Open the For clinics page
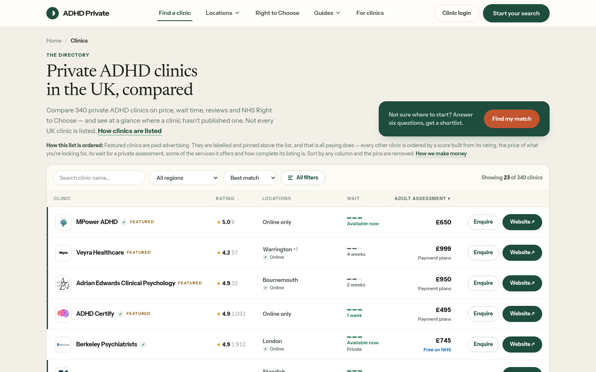Image resolution: width=596 pixels, height=372 pixels. tap(370, 13)
